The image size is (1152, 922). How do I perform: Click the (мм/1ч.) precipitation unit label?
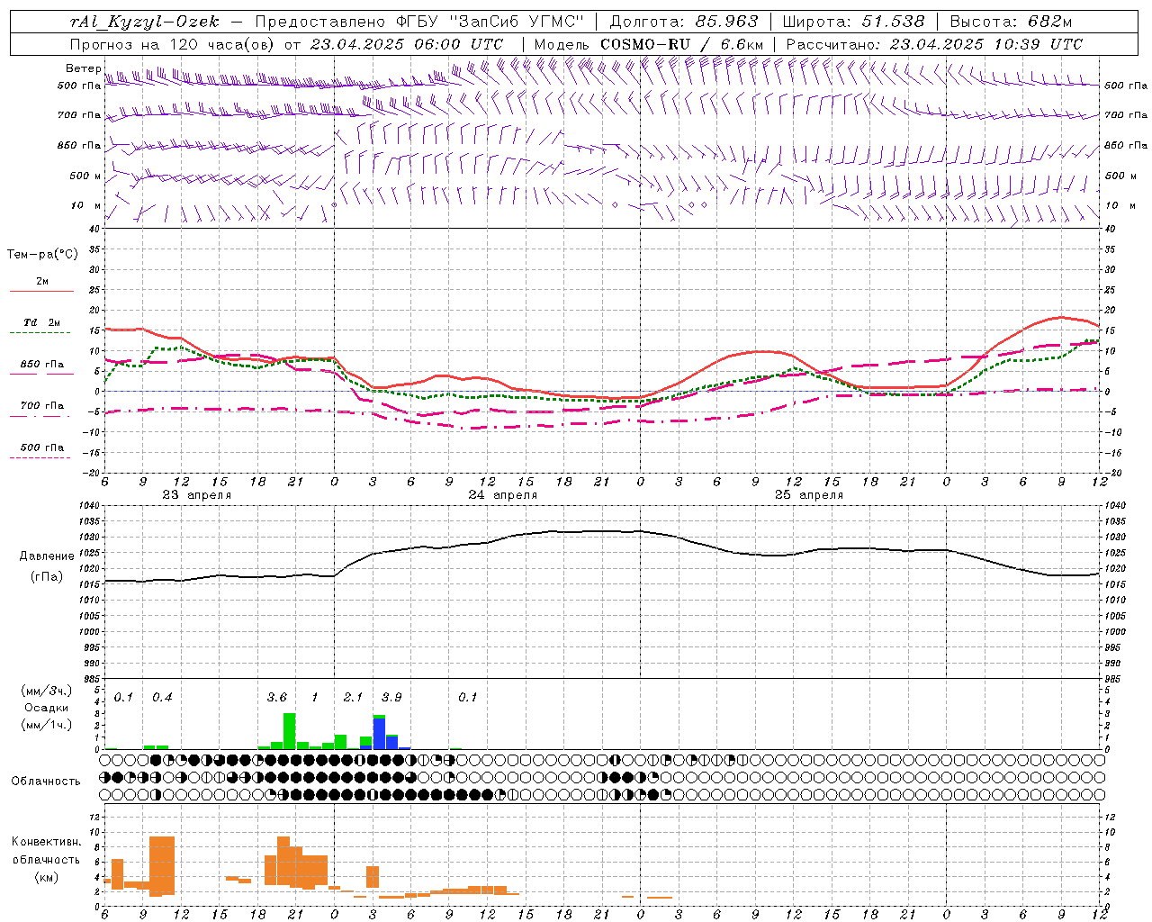pos(47,725)
